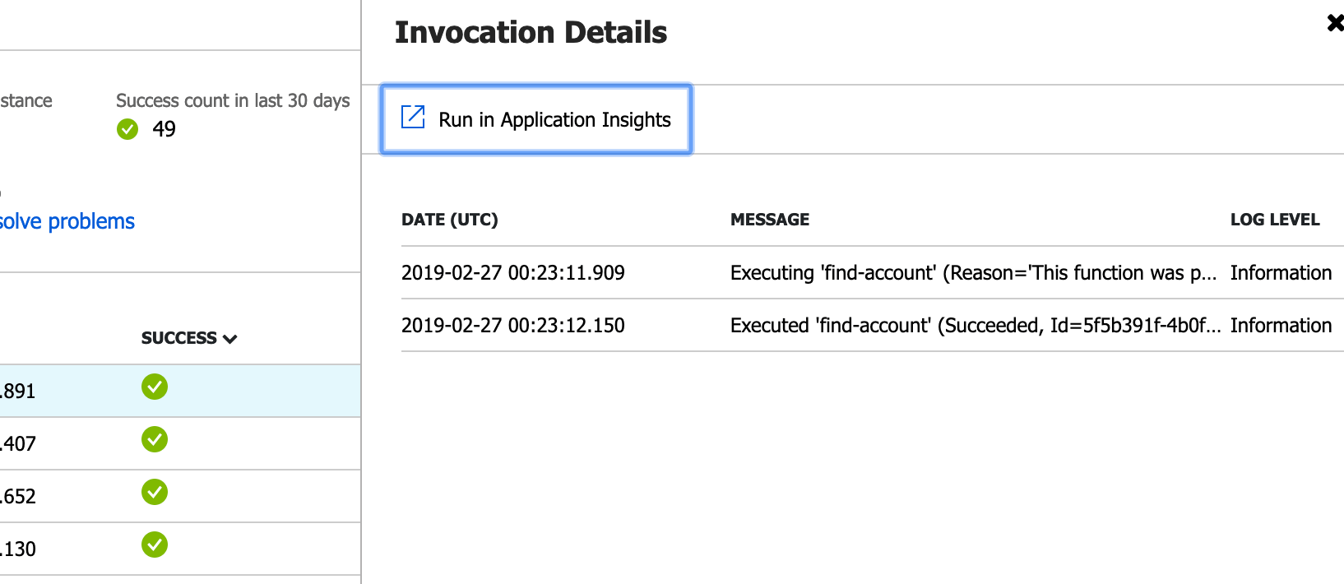Select the invocation row ending in .652
The height and width of the screenshot is (584, 1344).
click(x=180, y=496)
